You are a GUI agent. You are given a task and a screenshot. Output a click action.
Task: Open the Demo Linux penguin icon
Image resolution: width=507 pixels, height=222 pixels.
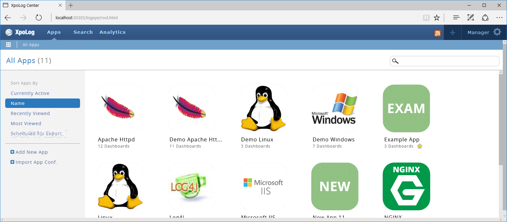(263, 109)
